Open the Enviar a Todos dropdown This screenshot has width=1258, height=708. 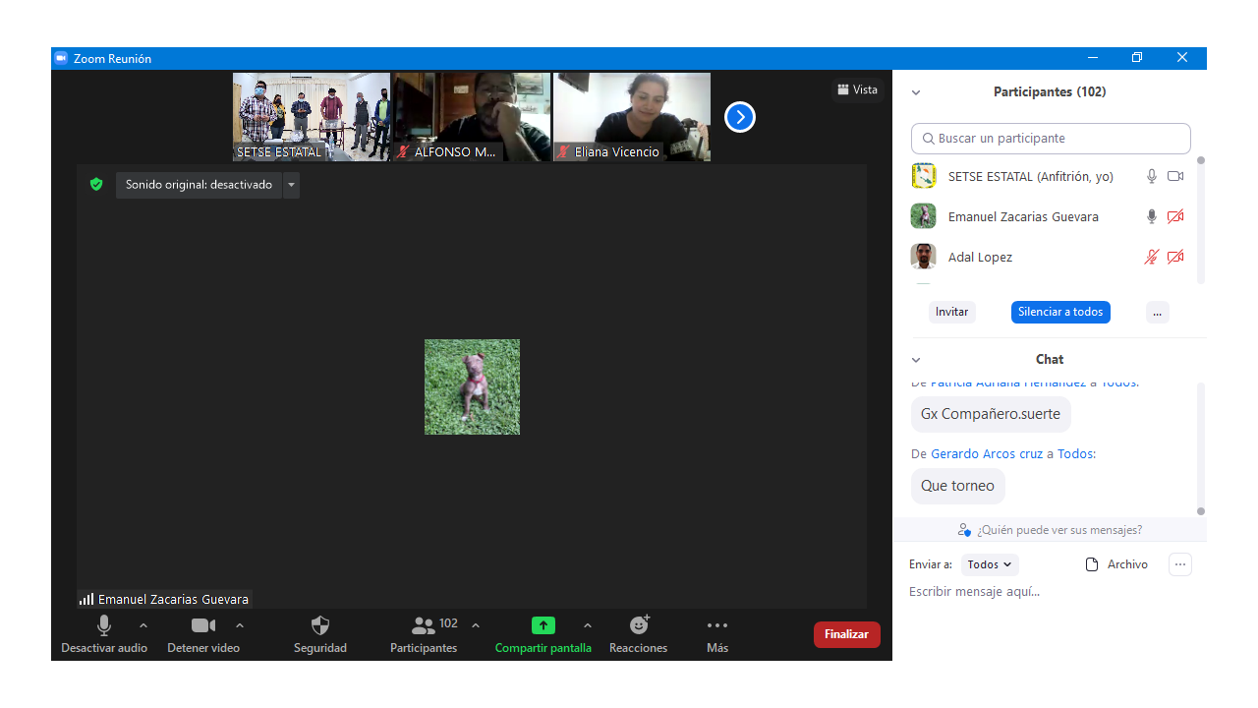990,564
